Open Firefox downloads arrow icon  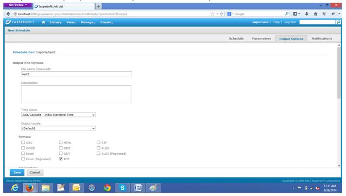[306, 14]
